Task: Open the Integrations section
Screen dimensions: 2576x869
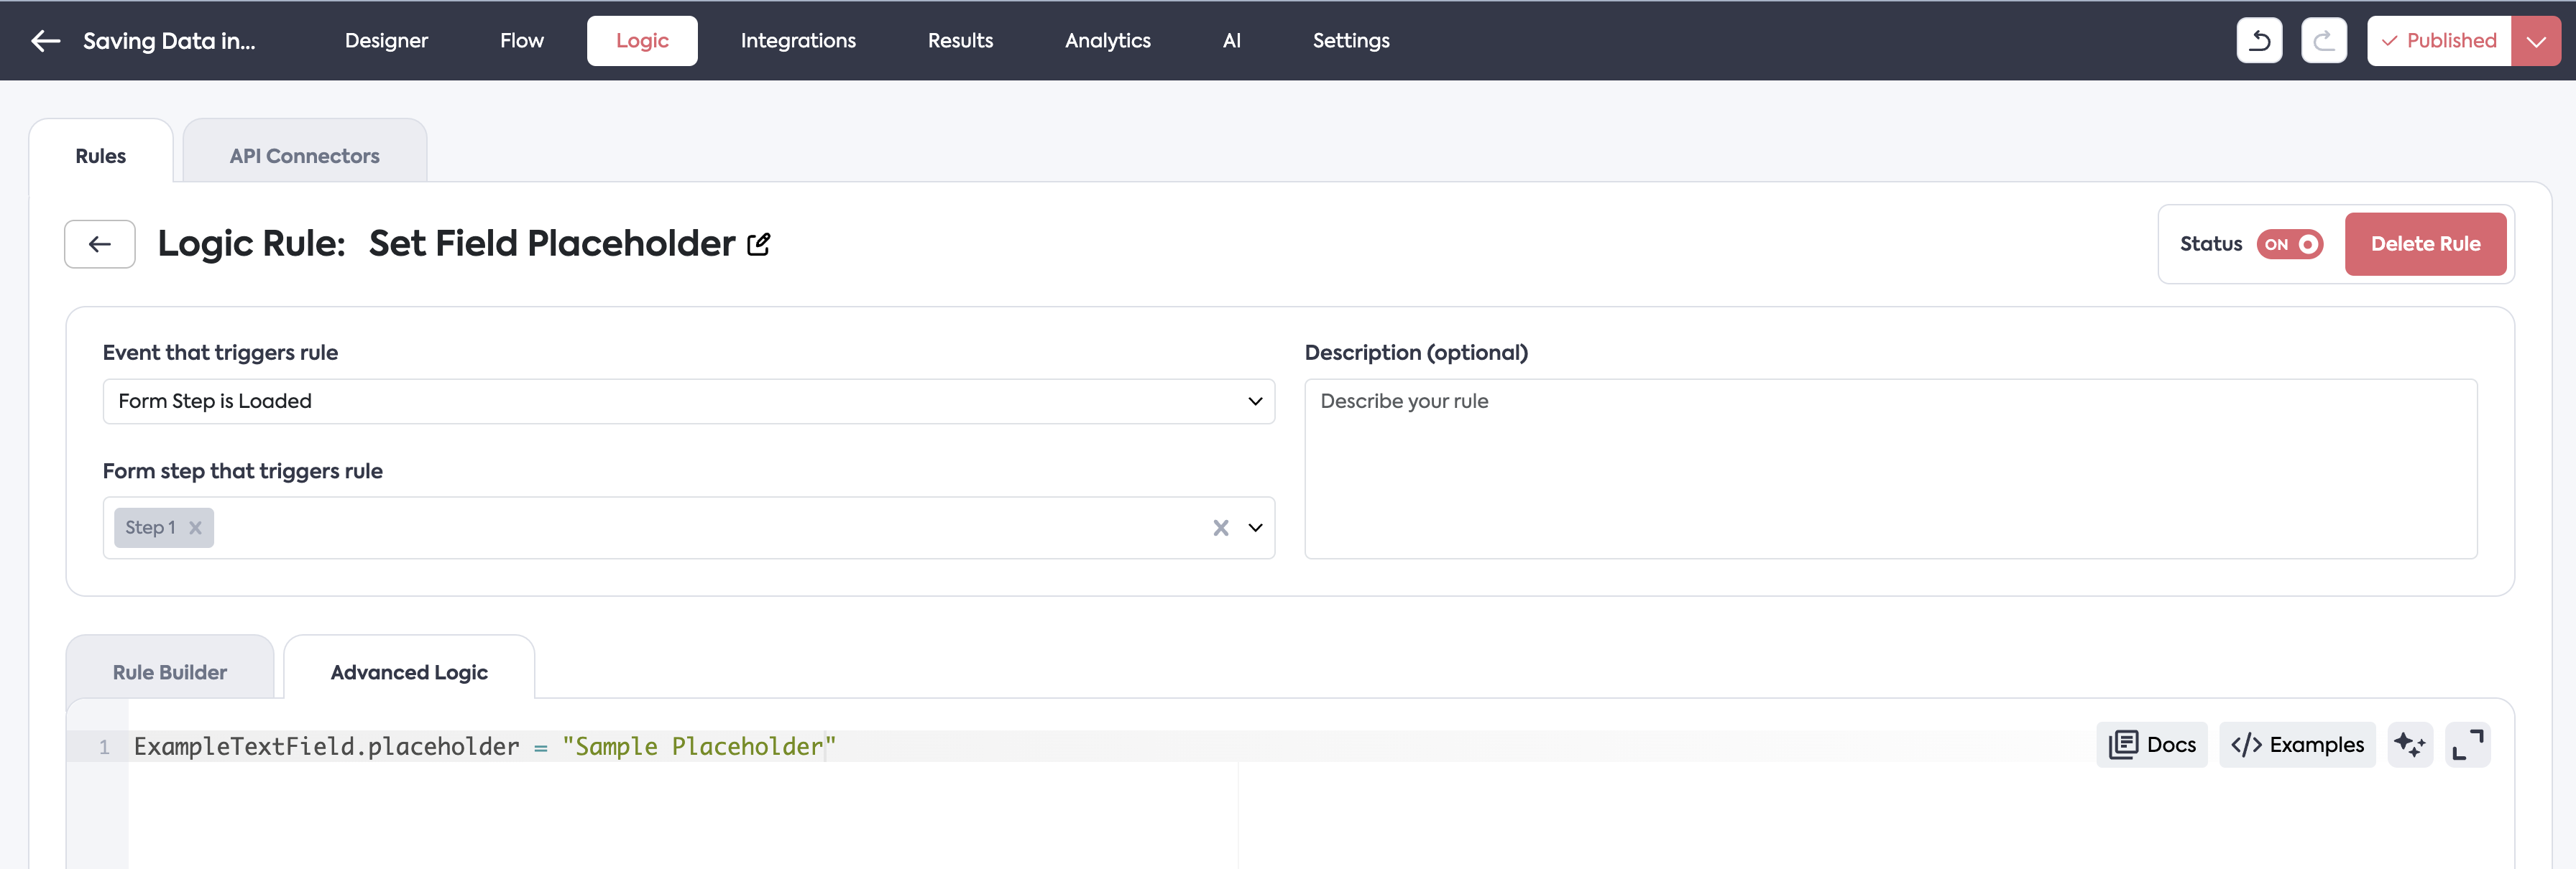Action: click(x=797, y=41)
